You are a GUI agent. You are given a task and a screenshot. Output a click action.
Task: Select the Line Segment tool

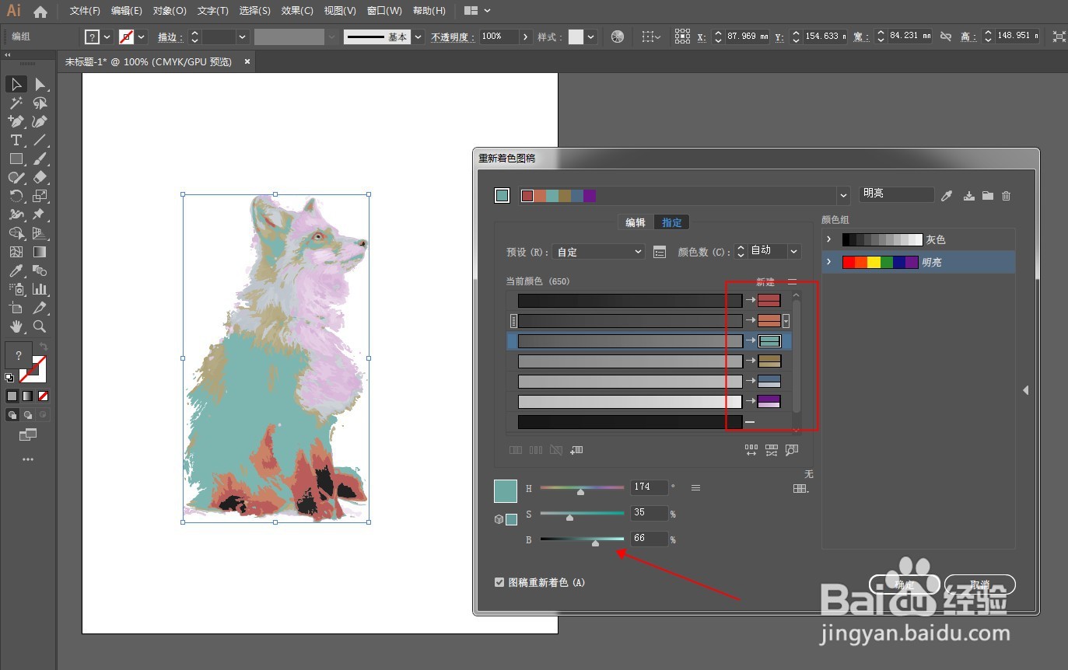[40, 140]
